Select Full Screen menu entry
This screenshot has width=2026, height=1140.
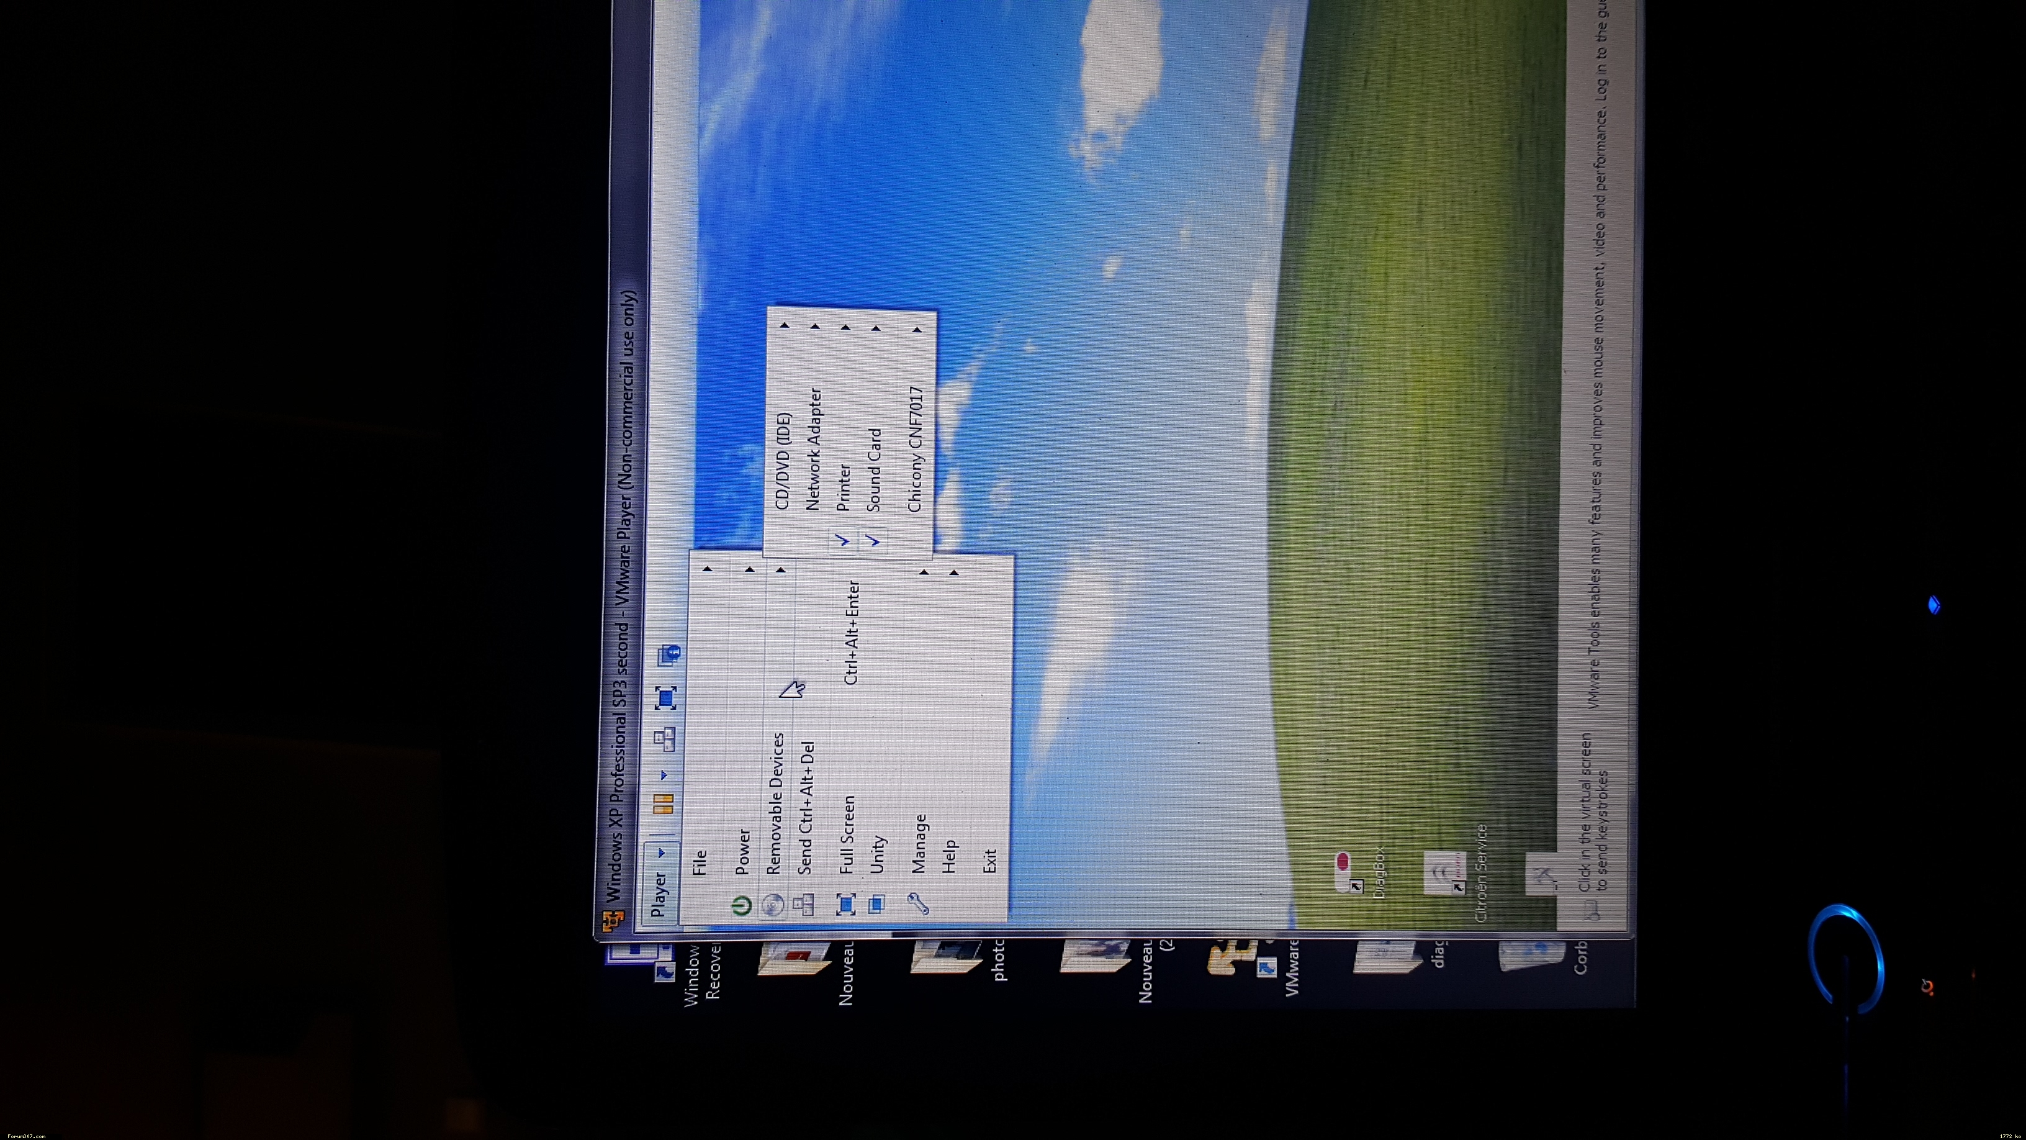847,834
